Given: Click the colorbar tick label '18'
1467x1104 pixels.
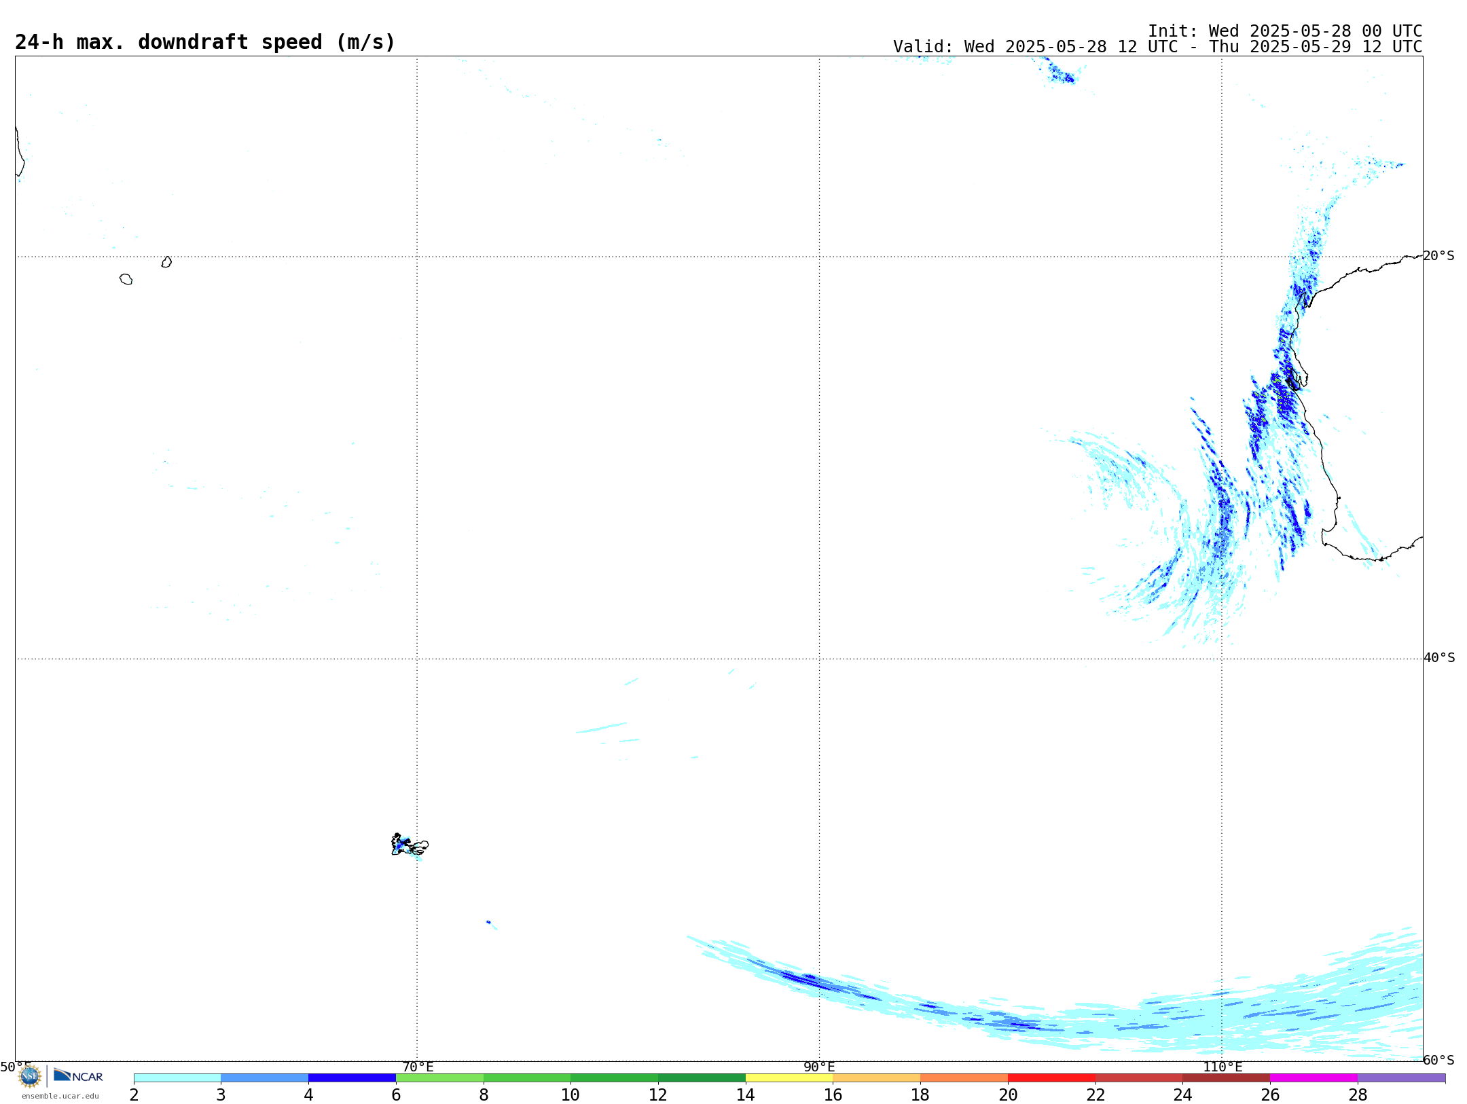Looking at the screenshot, I should tap(920, 1094).
